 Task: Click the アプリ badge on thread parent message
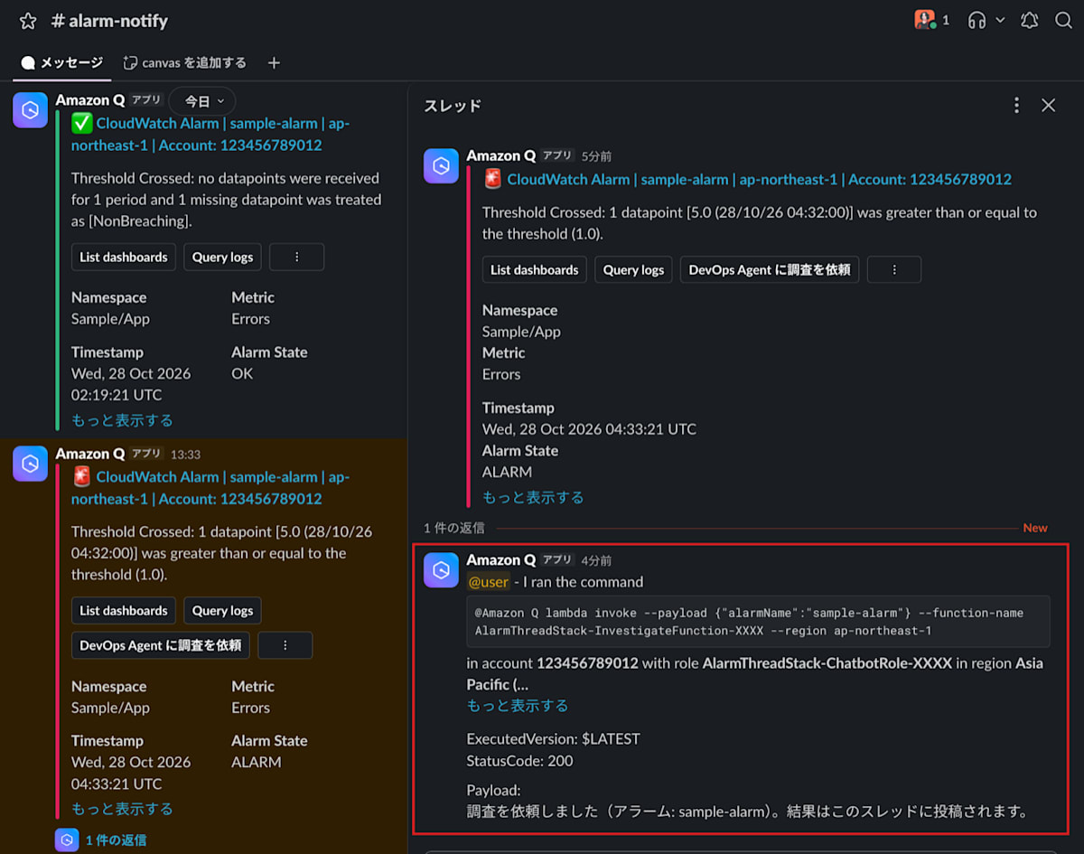tap(557, 155)
